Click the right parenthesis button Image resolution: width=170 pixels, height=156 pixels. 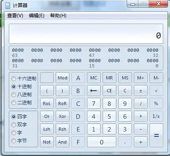click(63, 91)
